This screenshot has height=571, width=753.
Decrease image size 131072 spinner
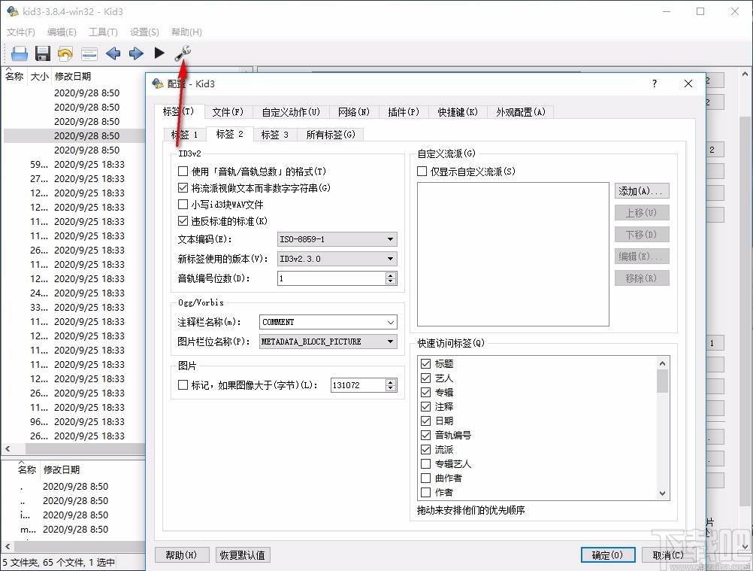click(391, 388)
